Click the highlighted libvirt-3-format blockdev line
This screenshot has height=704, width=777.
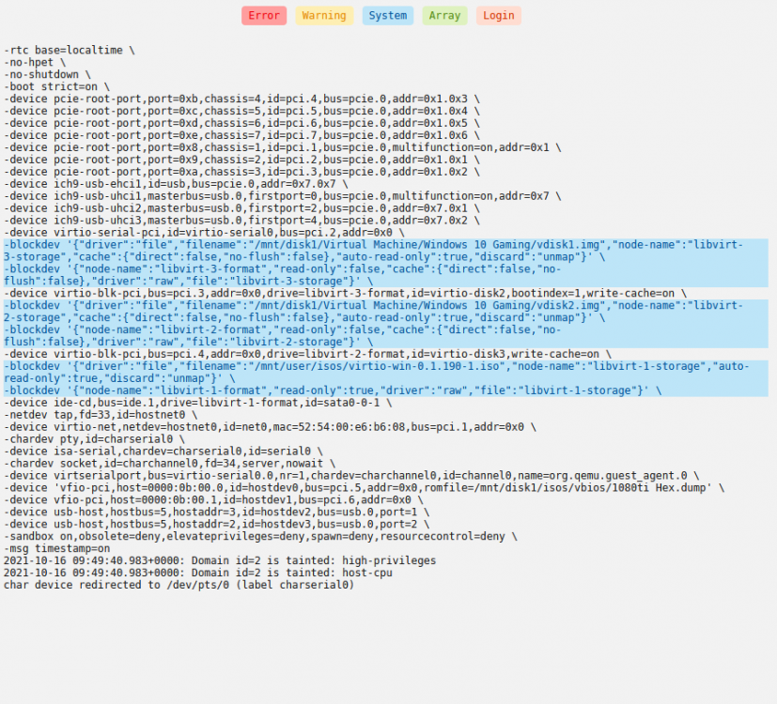click(386, 275)
